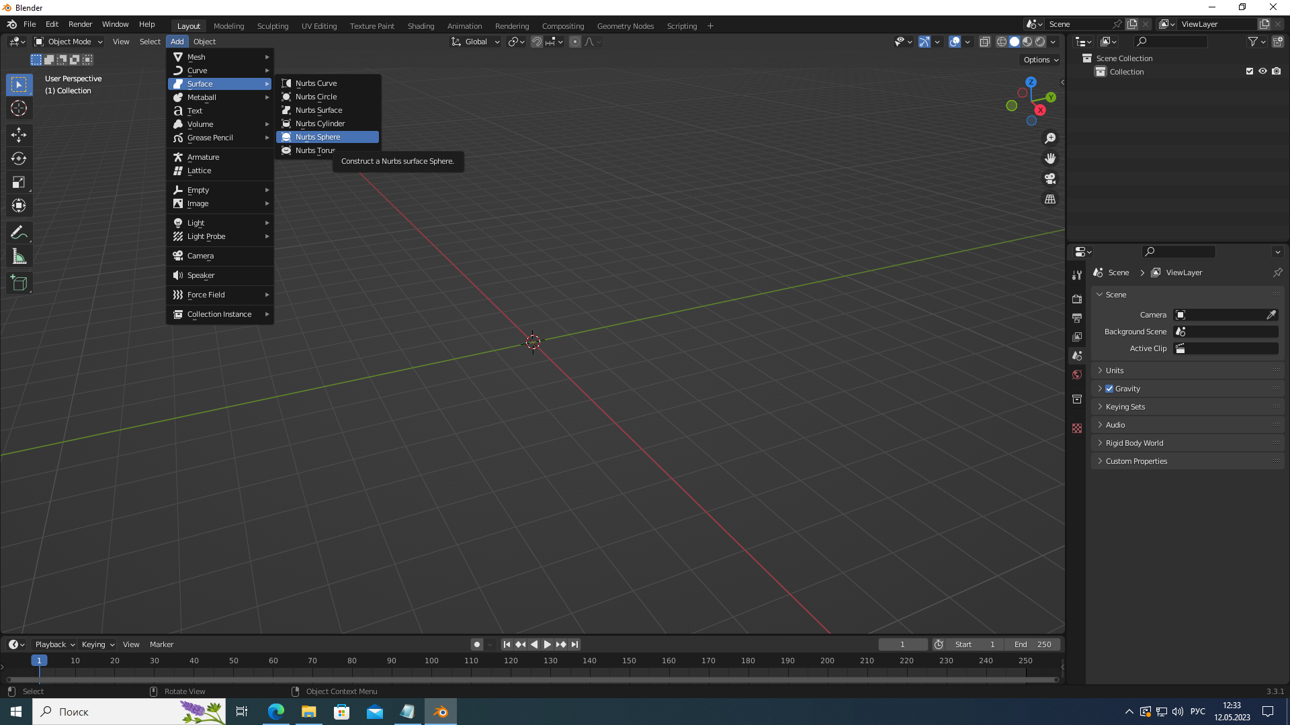
Task: Select the Cursor tool in the toolbar
Action: pyautogui.click(x=19, y=108)
